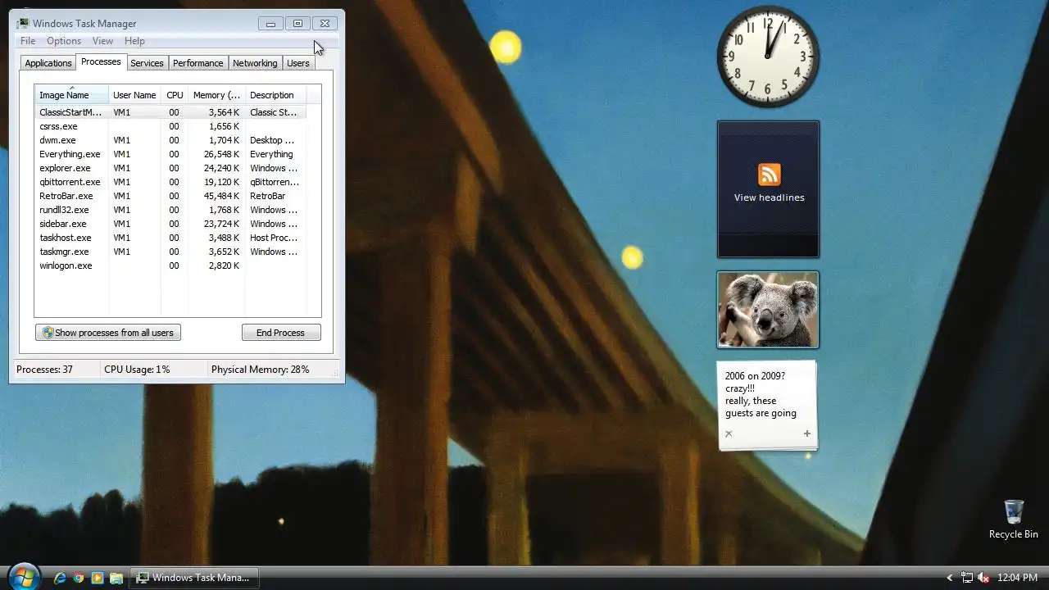This screenshot has width=1049, height=590.
Task: Select the Processes tab
Action: (x=101, y=61)
